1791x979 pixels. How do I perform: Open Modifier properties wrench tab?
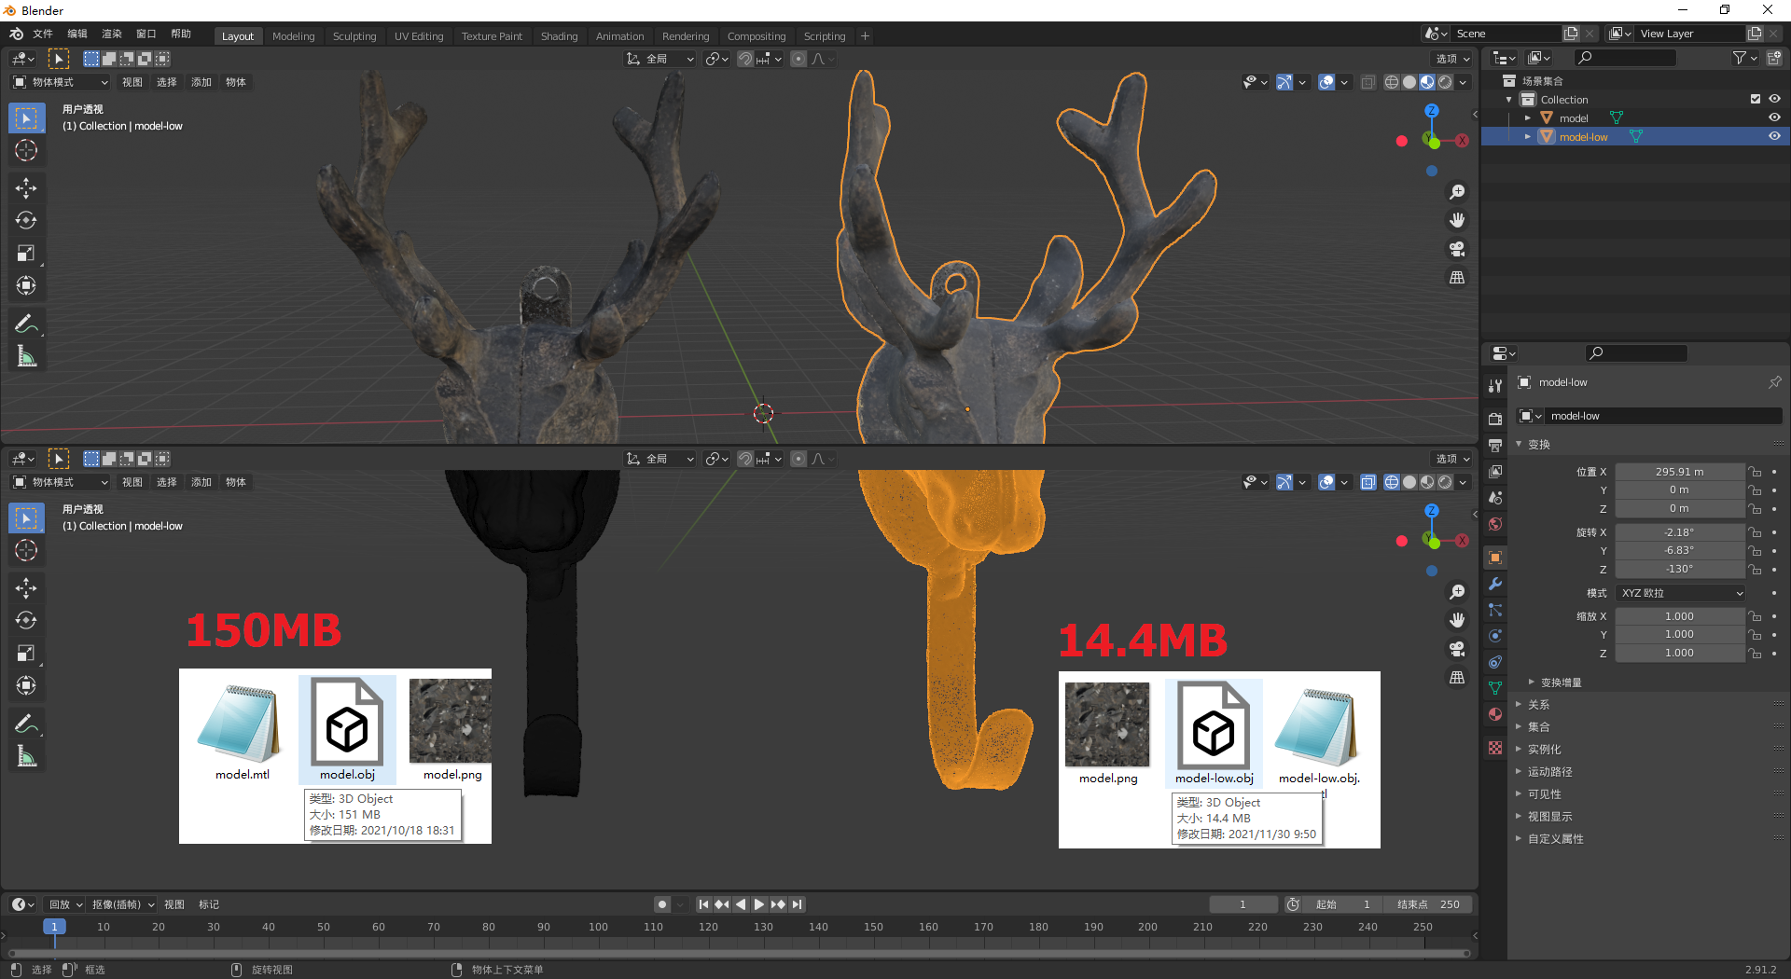point(1495,584)
